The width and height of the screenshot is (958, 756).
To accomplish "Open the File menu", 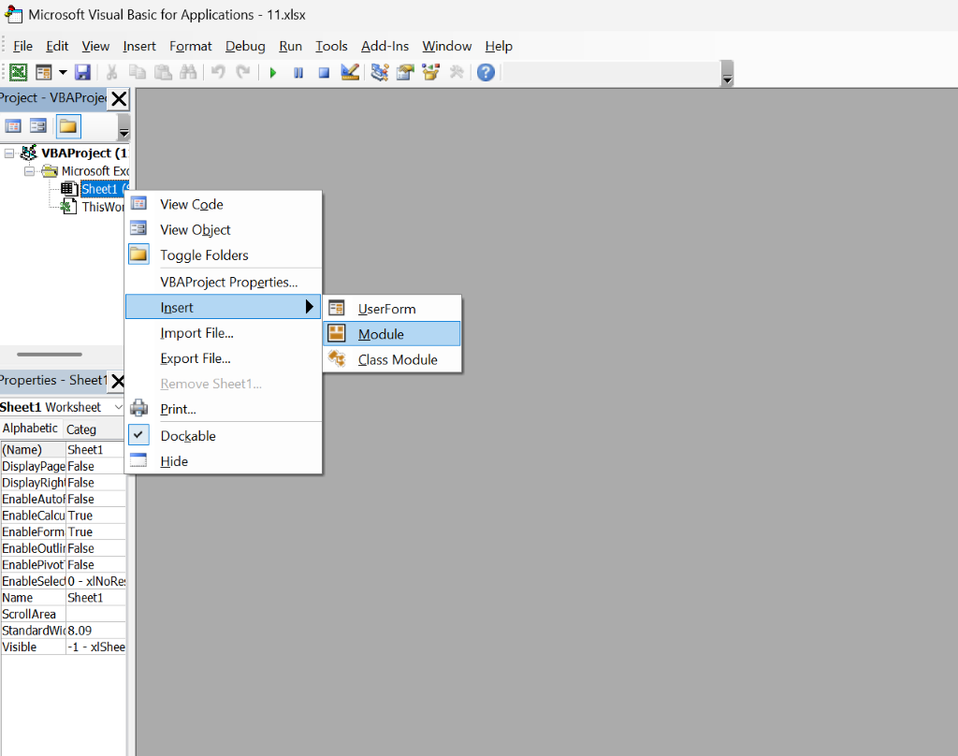I will coord(22,47).
